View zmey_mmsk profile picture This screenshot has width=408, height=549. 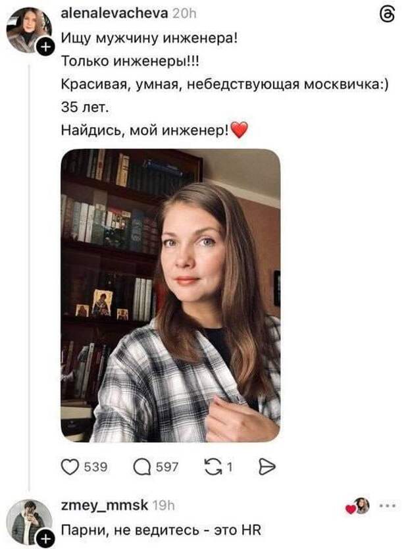(29, 523)
